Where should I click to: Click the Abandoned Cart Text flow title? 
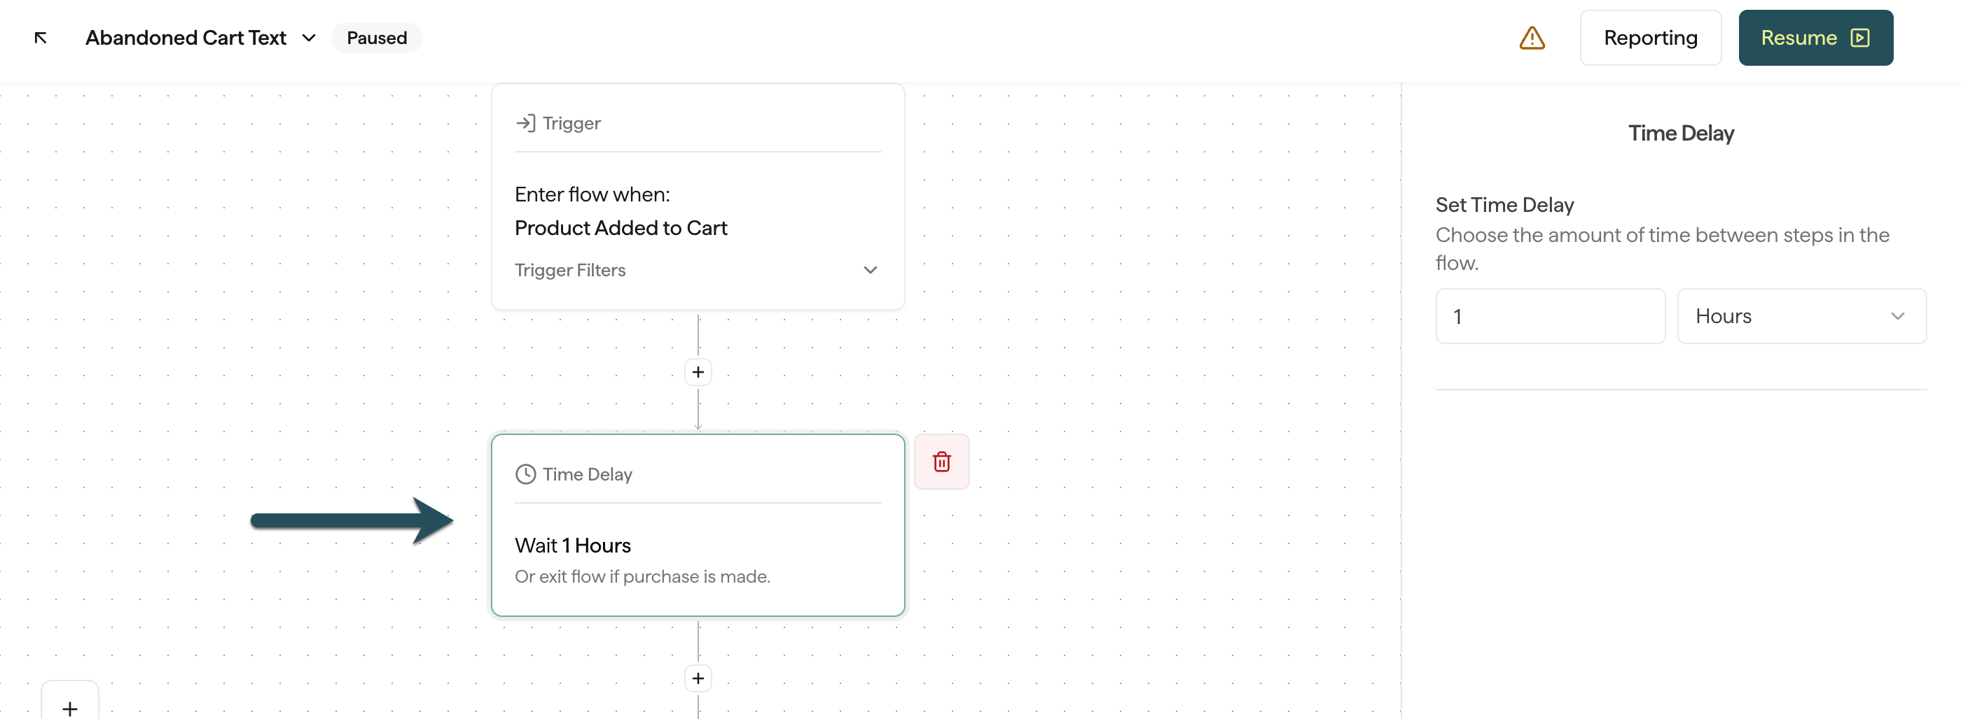click(x=186, y=38)
